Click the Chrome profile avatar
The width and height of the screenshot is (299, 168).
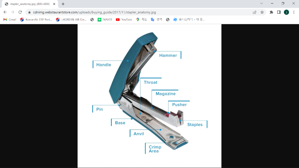286,12
